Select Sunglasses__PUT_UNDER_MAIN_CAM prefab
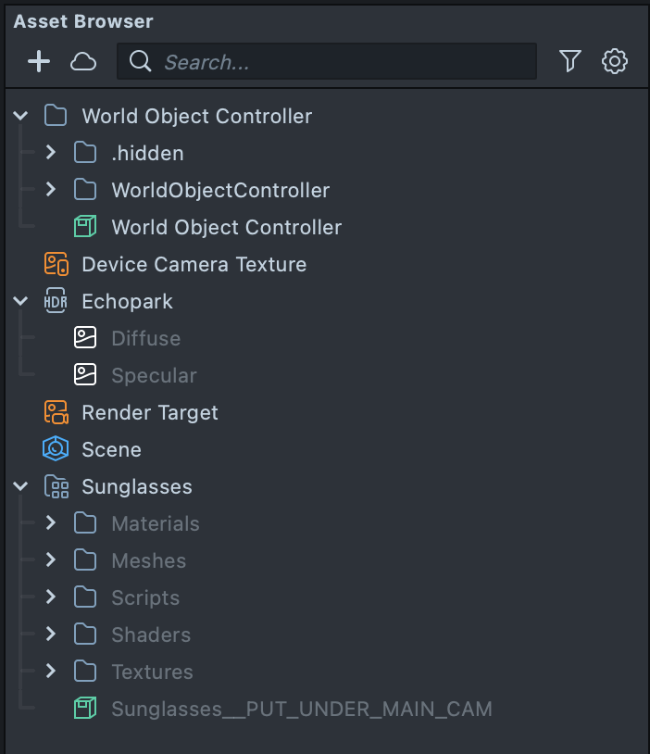Image resolution: width=650 pixels, height=754 pixels. pos(301,709)
